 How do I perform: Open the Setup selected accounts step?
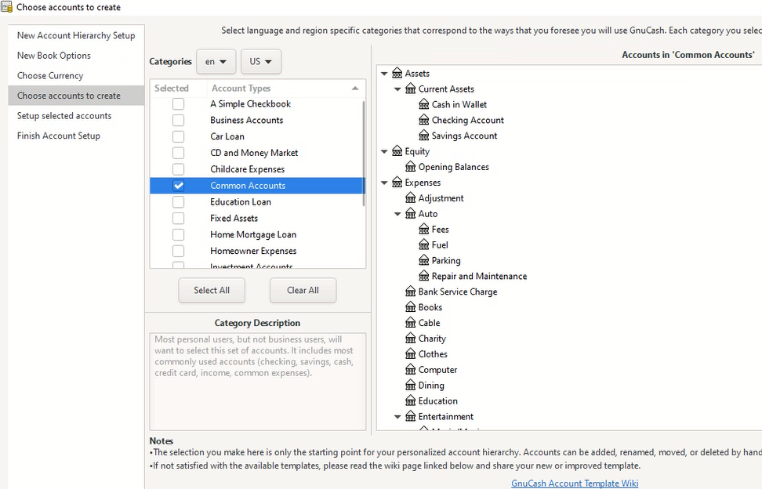click(x=64, y=116)
